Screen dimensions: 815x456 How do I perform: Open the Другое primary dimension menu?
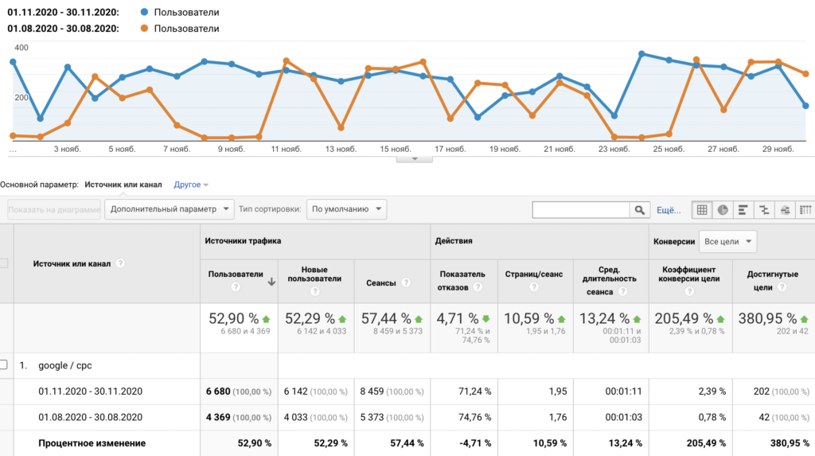[x=191, y=185]
